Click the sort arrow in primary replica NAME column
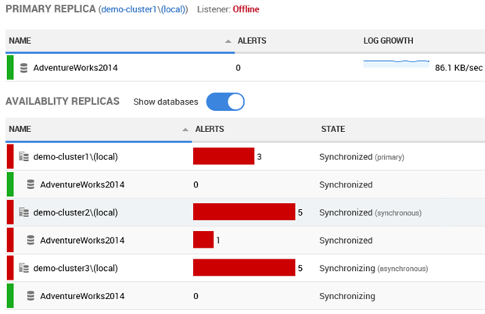This screenshot has height=314, width=485. point(228,41)
